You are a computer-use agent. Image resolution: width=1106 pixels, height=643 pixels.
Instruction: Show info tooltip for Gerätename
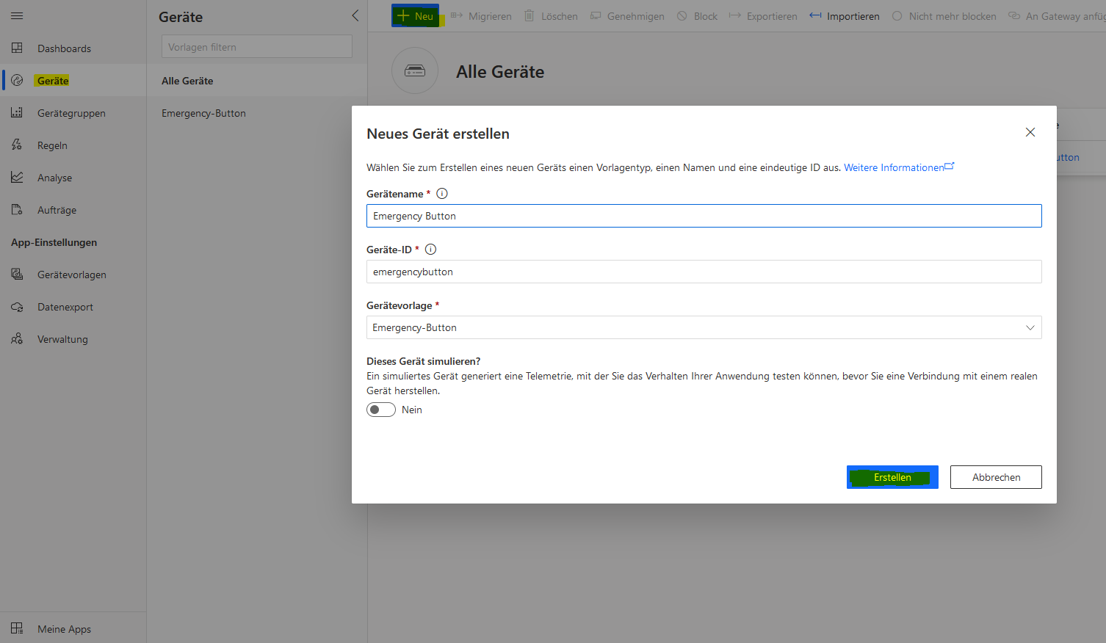coord(442,194)
